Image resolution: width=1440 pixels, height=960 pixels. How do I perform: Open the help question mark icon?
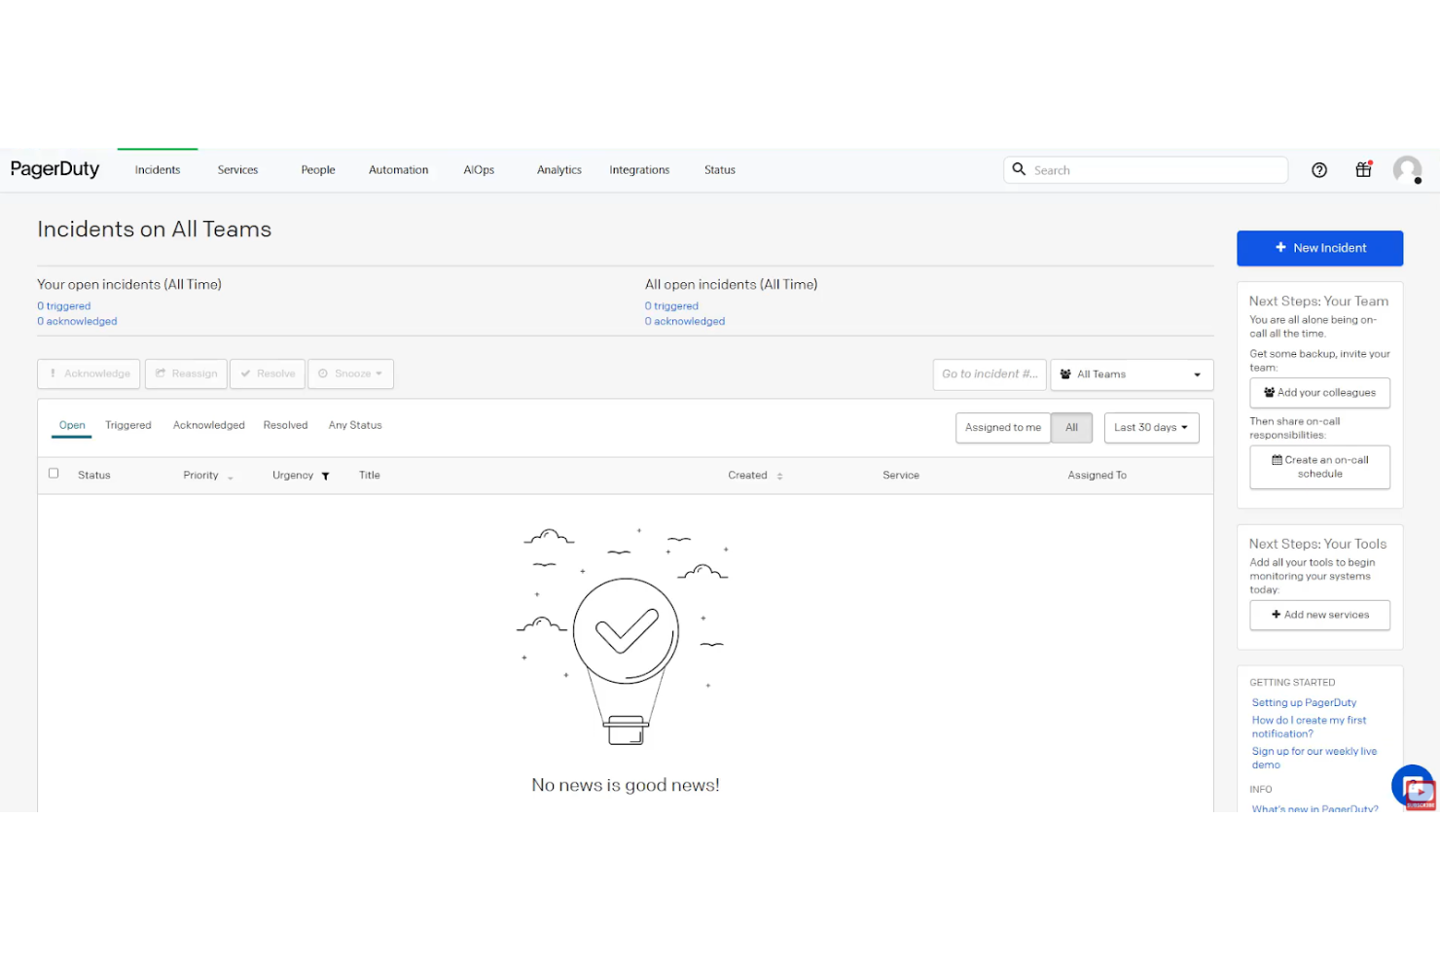(1319, 169)
